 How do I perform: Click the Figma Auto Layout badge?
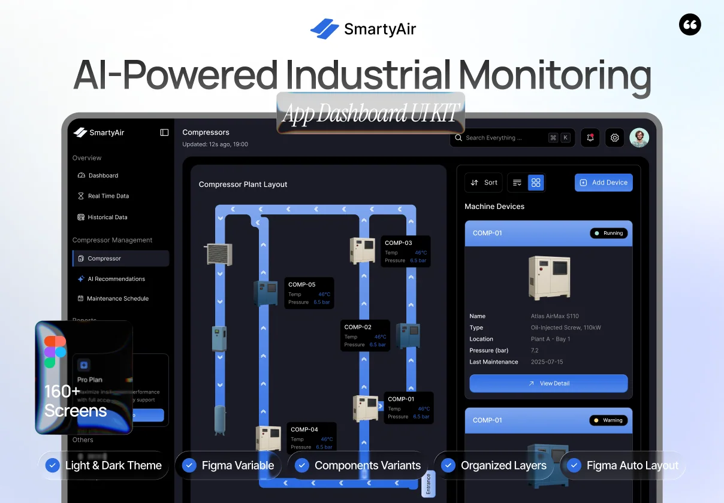click(x=623, y=465)
